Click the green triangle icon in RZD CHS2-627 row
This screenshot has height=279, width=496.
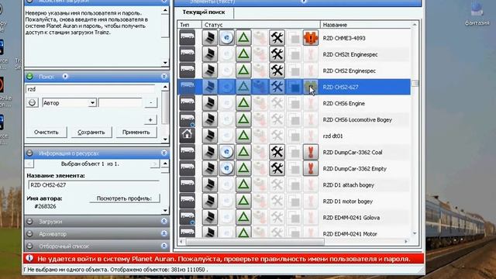point(243,87)
